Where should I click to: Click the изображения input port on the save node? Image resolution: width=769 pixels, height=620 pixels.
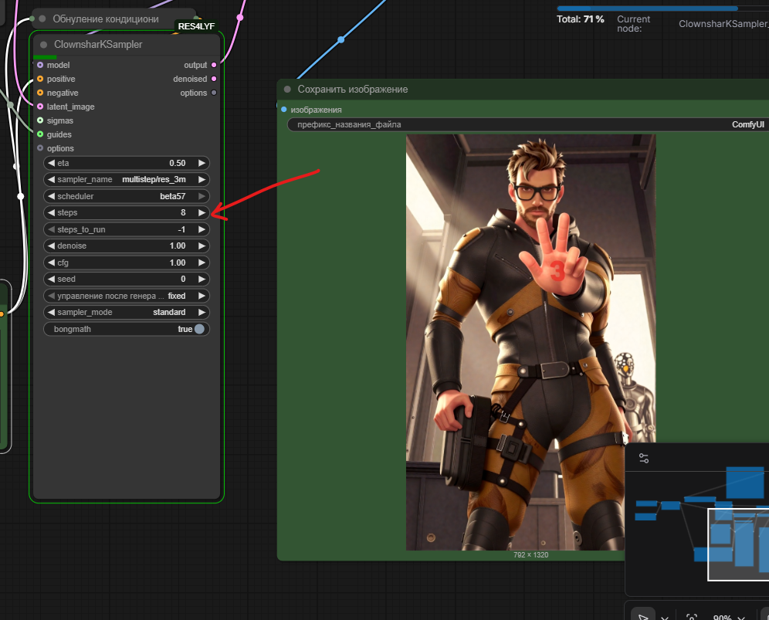284,110
